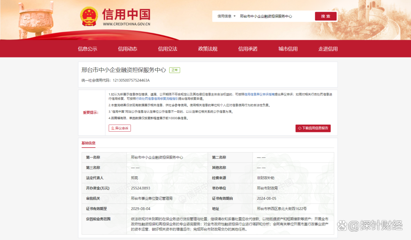Click the green 正常 status badge
Viewport: 411px width, 240px height.
(175, 70)
